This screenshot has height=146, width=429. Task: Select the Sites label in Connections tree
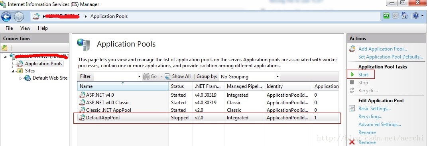pyautogui.click(x=30, y=71)
